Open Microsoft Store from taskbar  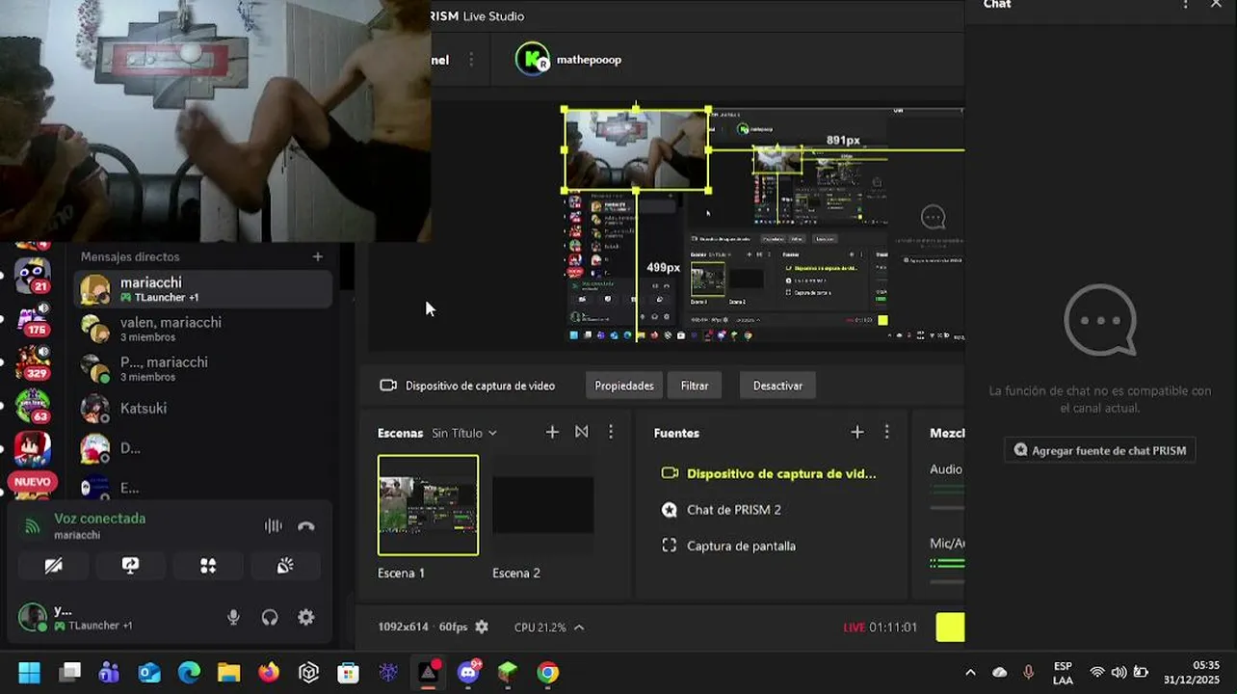348,673
